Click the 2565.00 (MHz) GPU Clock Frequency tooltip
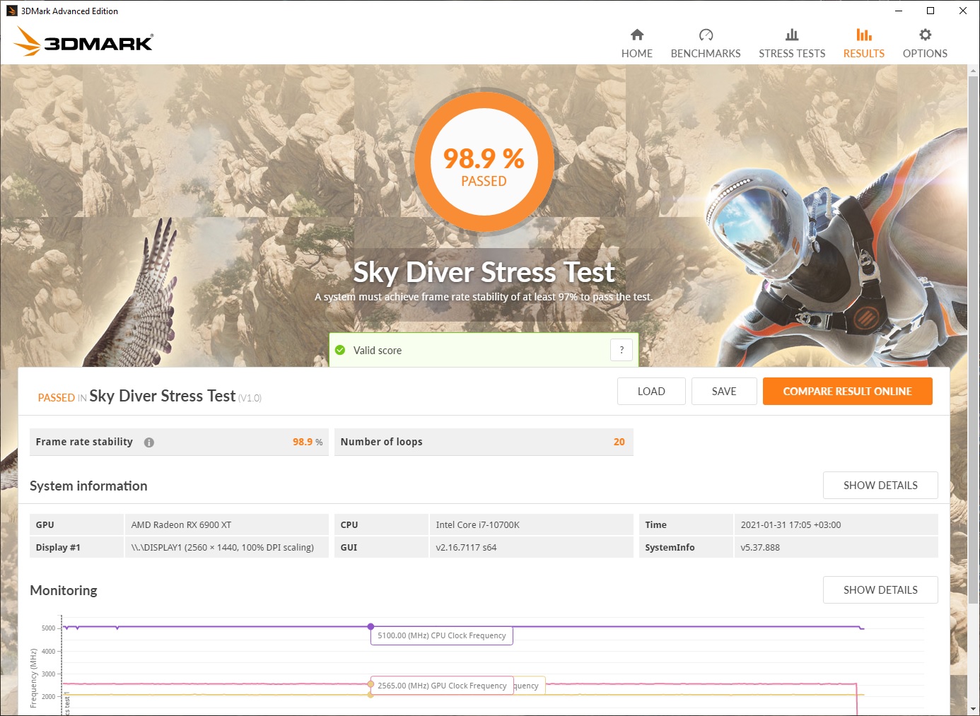 [442, 686]
